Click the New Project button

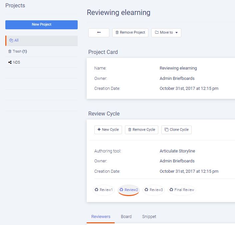click(x=41, y=25)
